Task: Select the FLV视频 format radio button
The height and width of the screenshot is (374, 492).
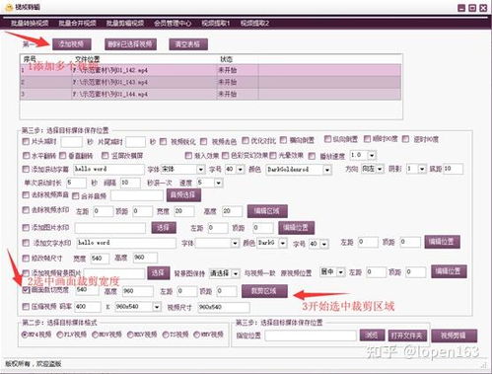Action: (59, 335)
